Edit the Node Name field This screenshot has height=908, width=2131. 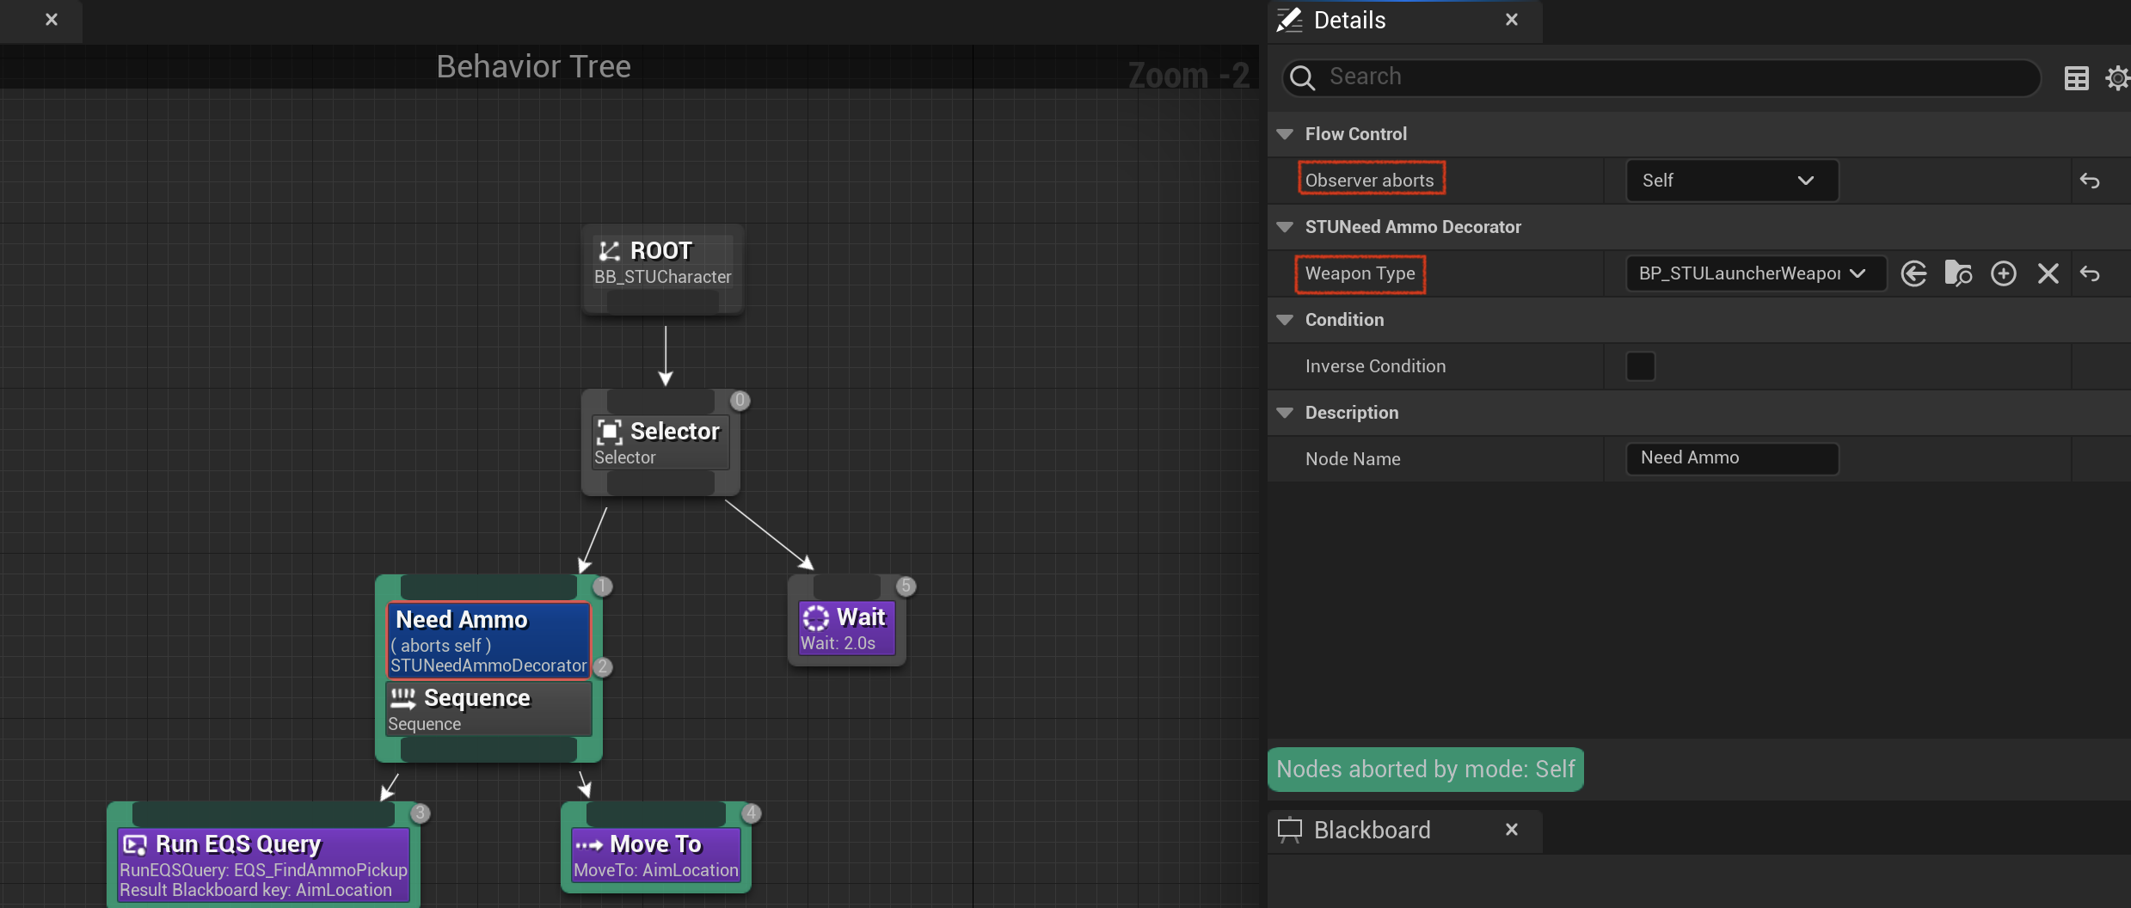(1732, 458)
